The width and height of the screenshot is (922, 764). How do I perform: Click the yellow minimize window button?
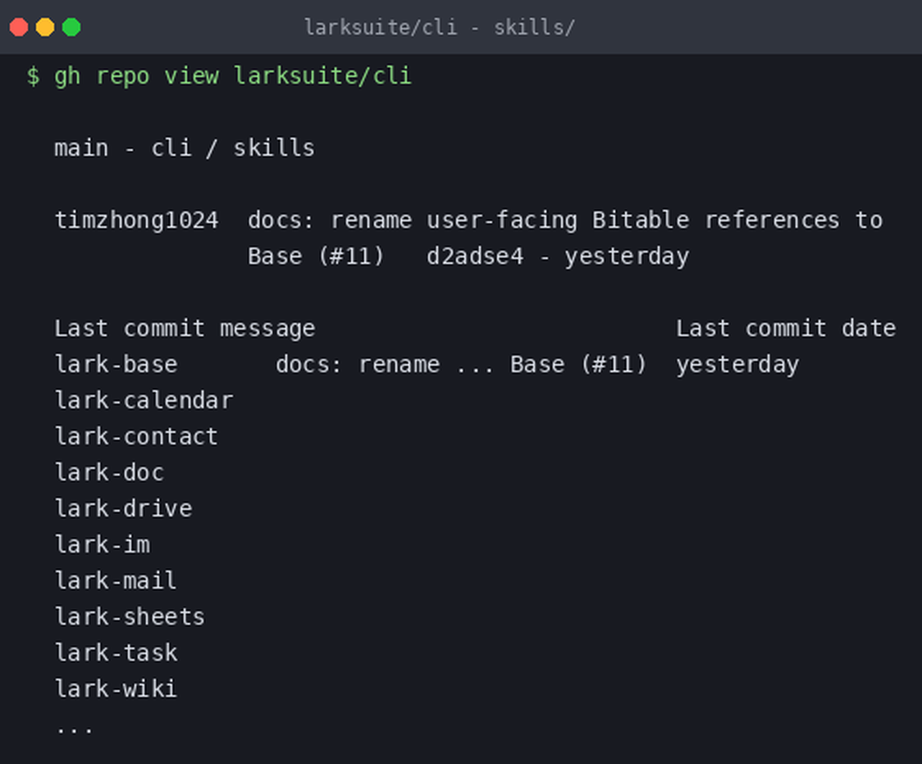45,27
